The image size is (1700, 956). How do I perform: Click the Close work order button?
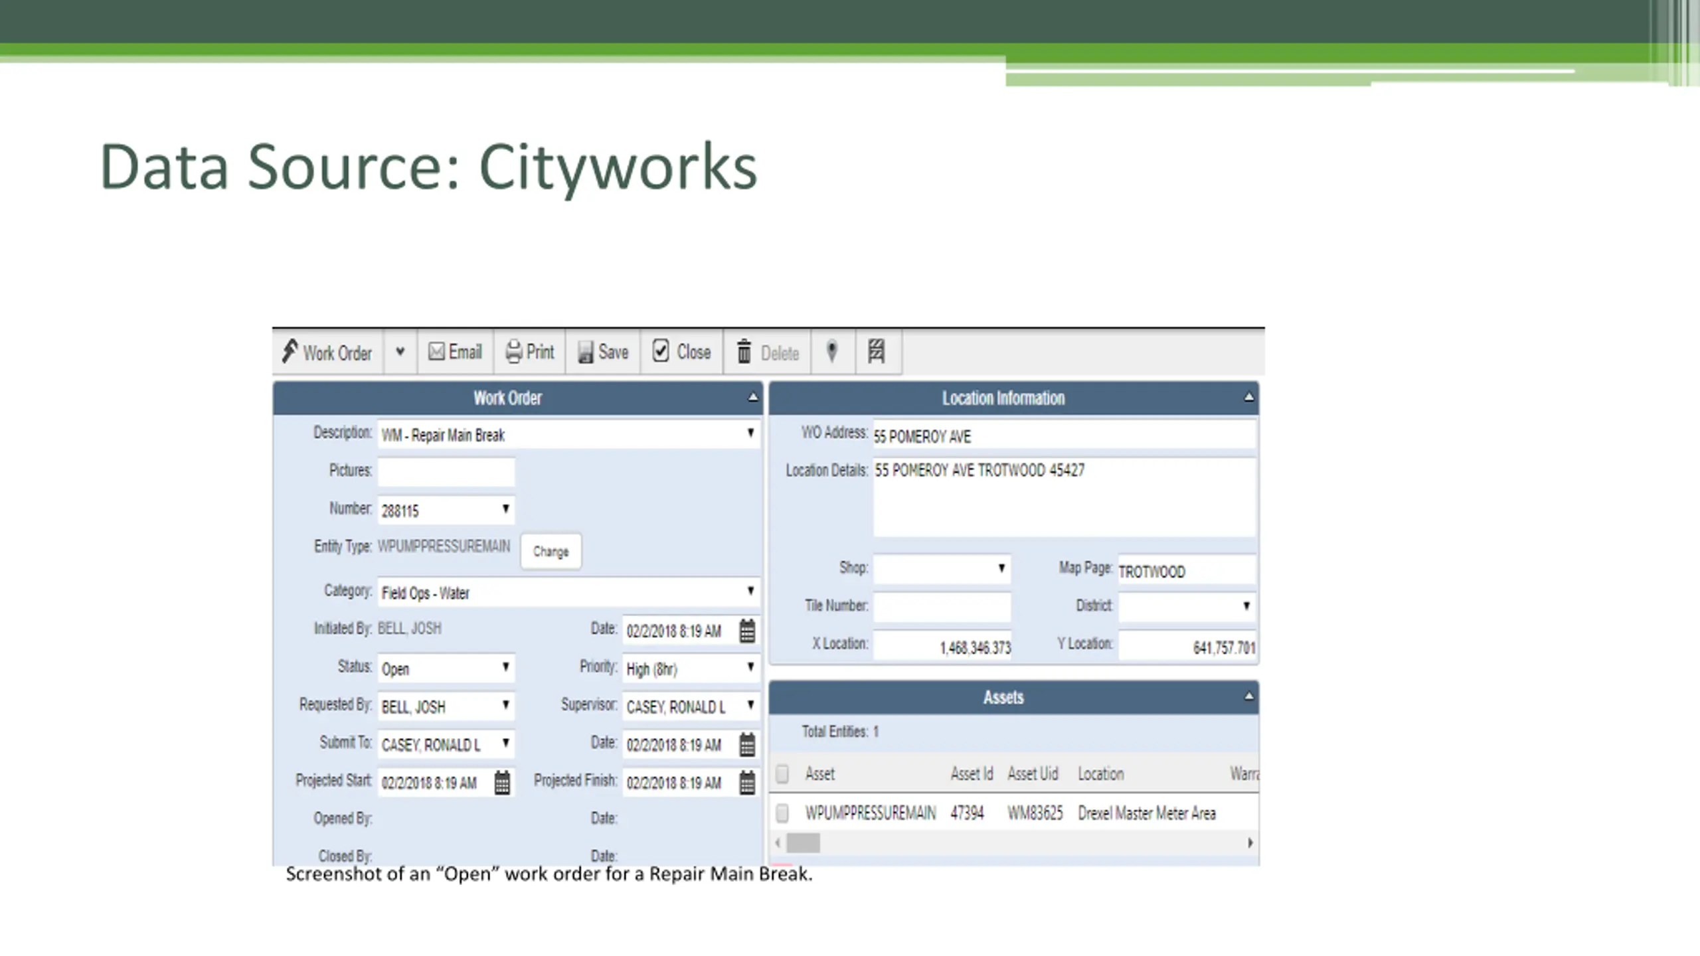(x=682, y=352)
